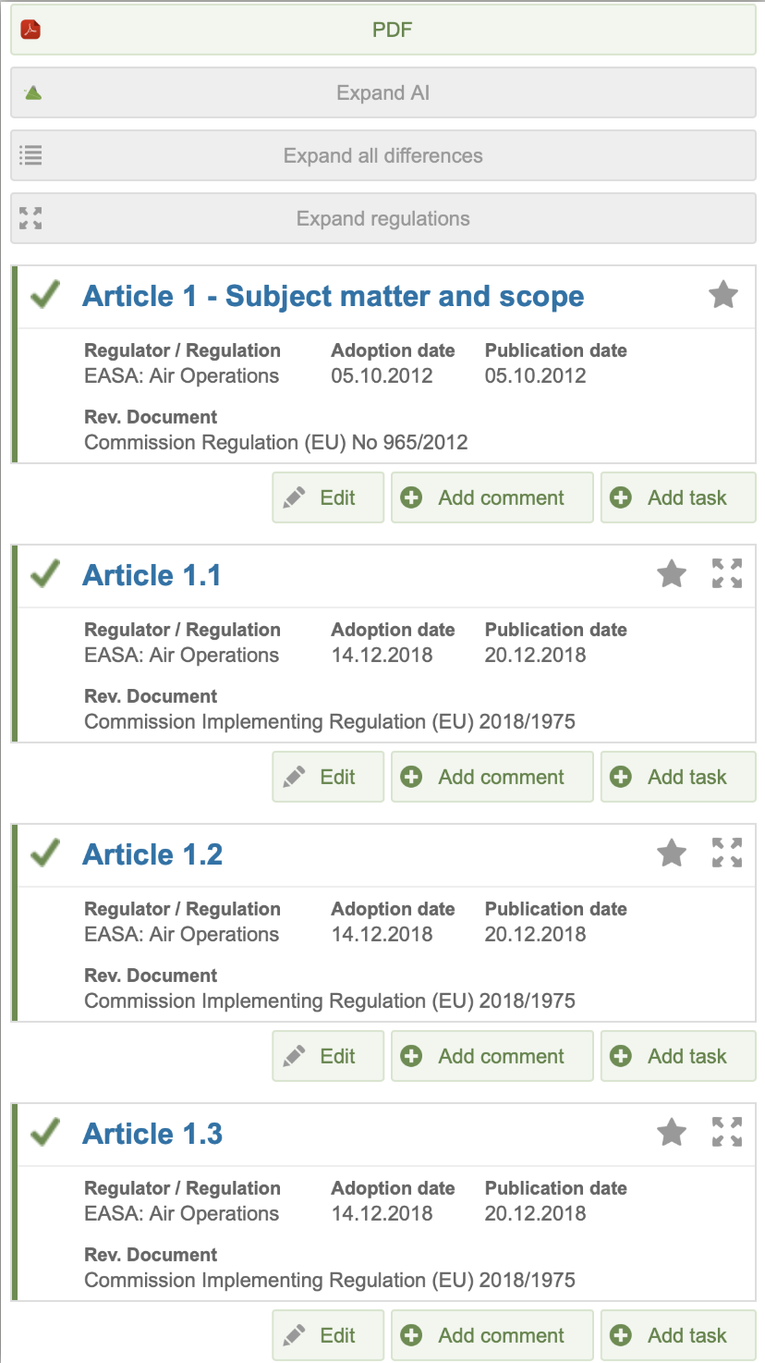
Task: Click the list icon beside Expand all differences
Action: pyautogui.click(x=30, y=155)
